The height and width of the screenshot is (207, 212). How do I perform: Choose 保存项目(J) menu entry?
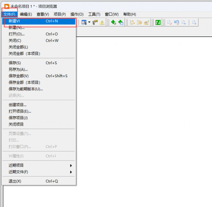click(x=39, y=118)
